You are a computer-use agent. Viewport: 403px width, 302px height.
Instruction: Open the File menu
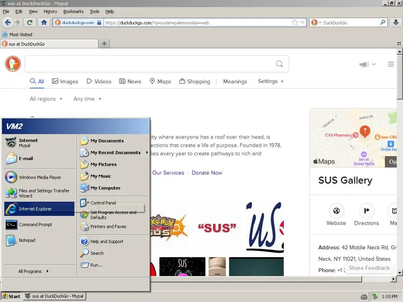tap(6, 11)
